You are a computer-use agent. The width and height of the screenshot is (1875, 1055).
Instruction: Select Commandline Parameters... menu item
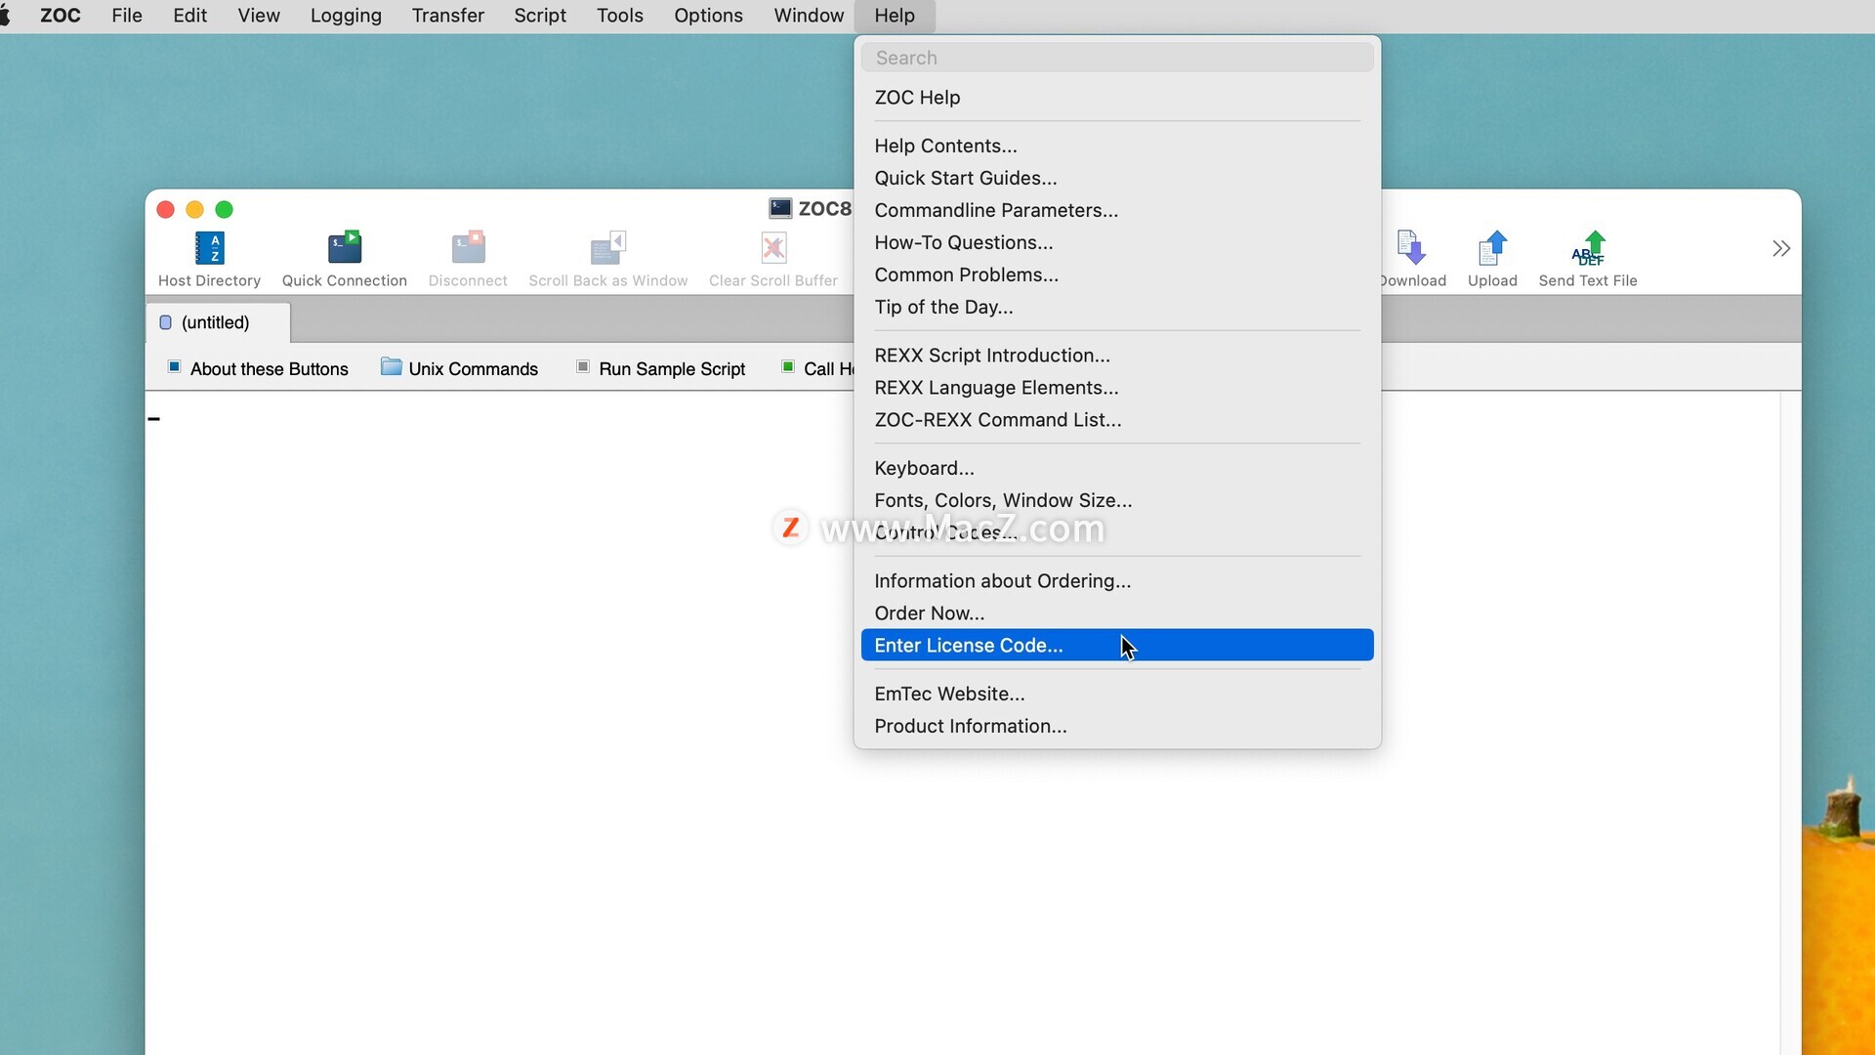pos(1117,210)
